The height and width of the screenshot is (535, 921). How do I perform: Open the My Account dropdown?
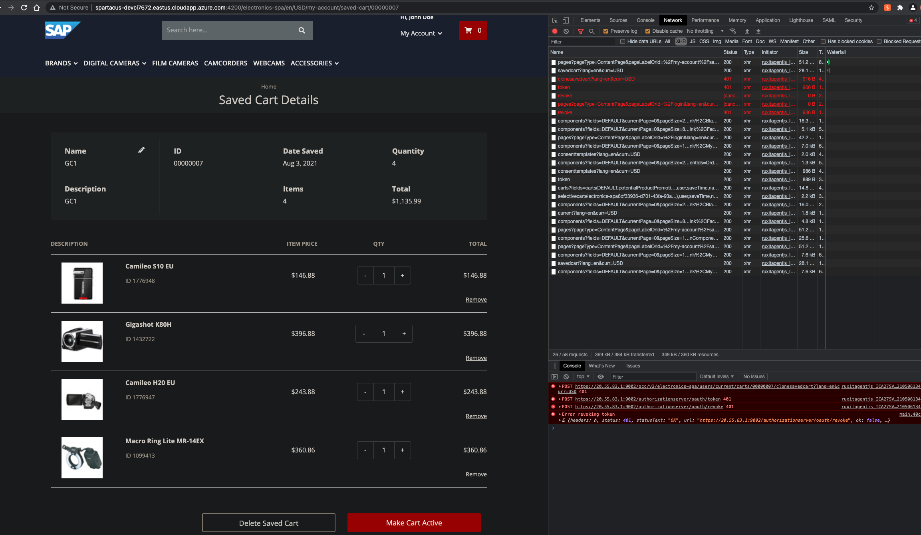[420, 33]
